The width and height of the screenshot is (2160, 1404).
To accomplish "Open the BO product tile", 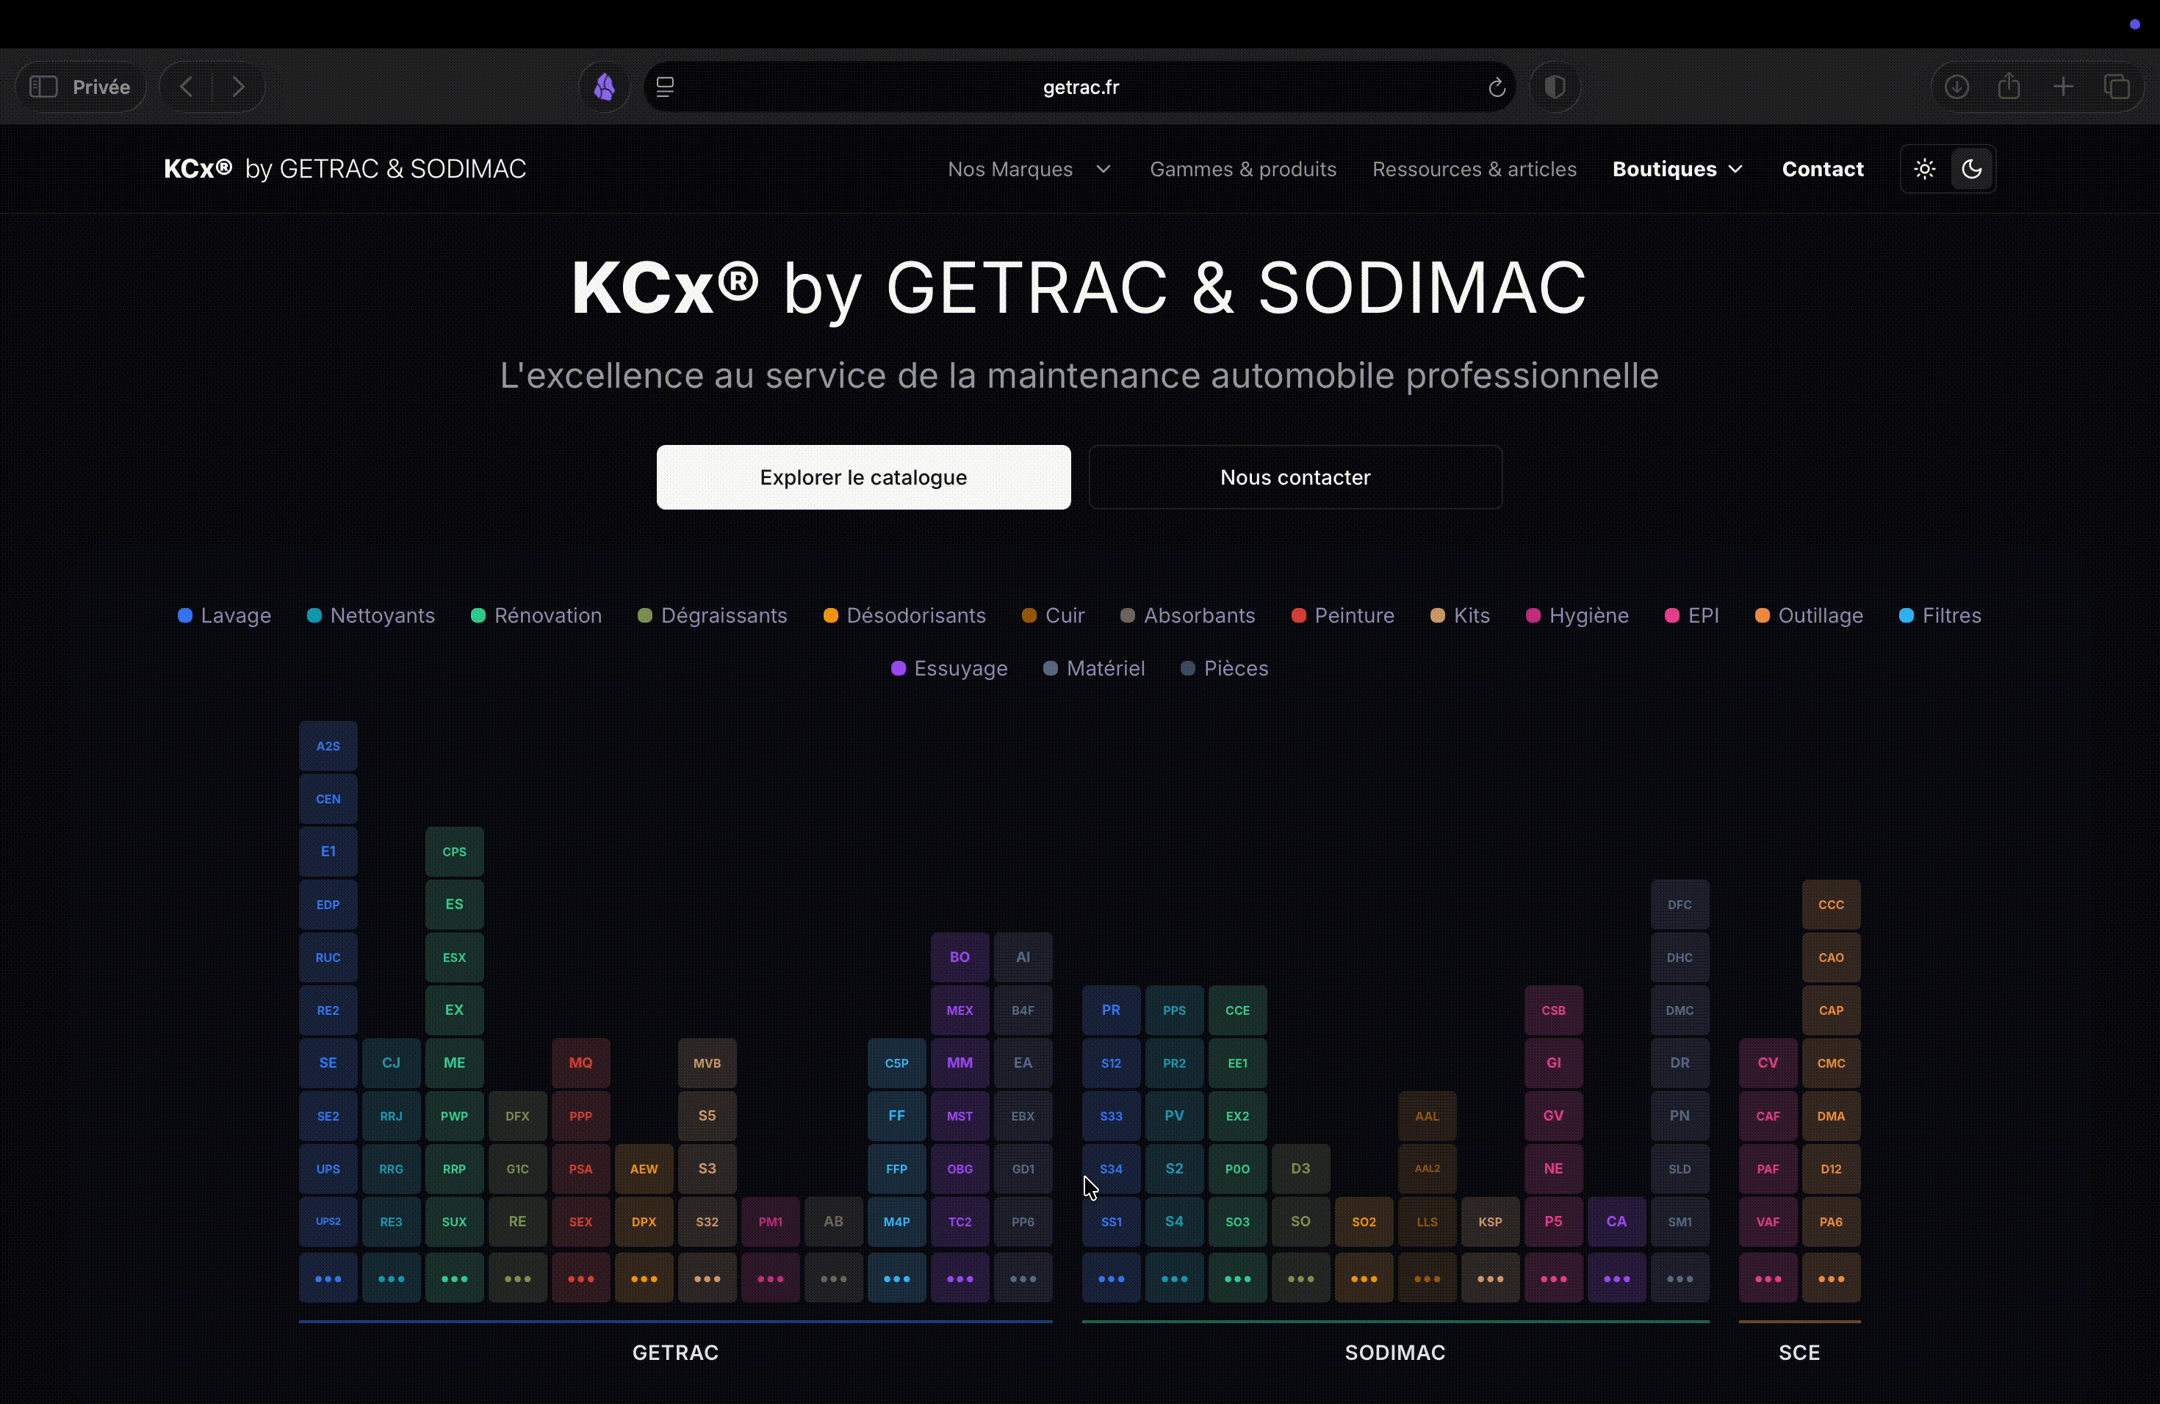I will [960, 957].
